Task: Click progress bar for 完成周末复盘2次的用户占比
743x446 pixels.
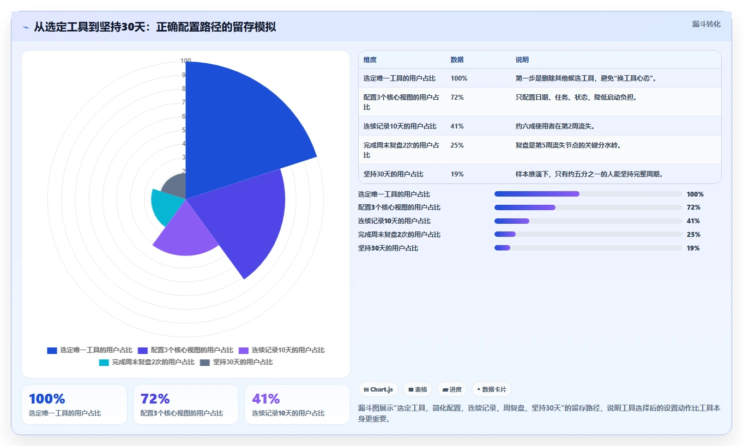Action: (588, 235)
